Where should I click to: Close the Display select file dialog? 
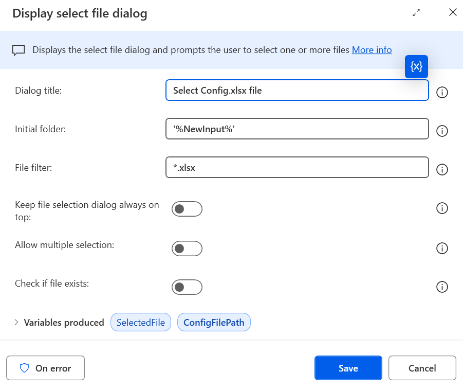(453, 12)
